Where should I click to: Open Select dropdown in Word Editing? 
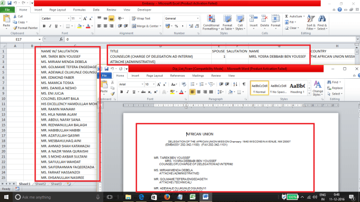(335, 94)
